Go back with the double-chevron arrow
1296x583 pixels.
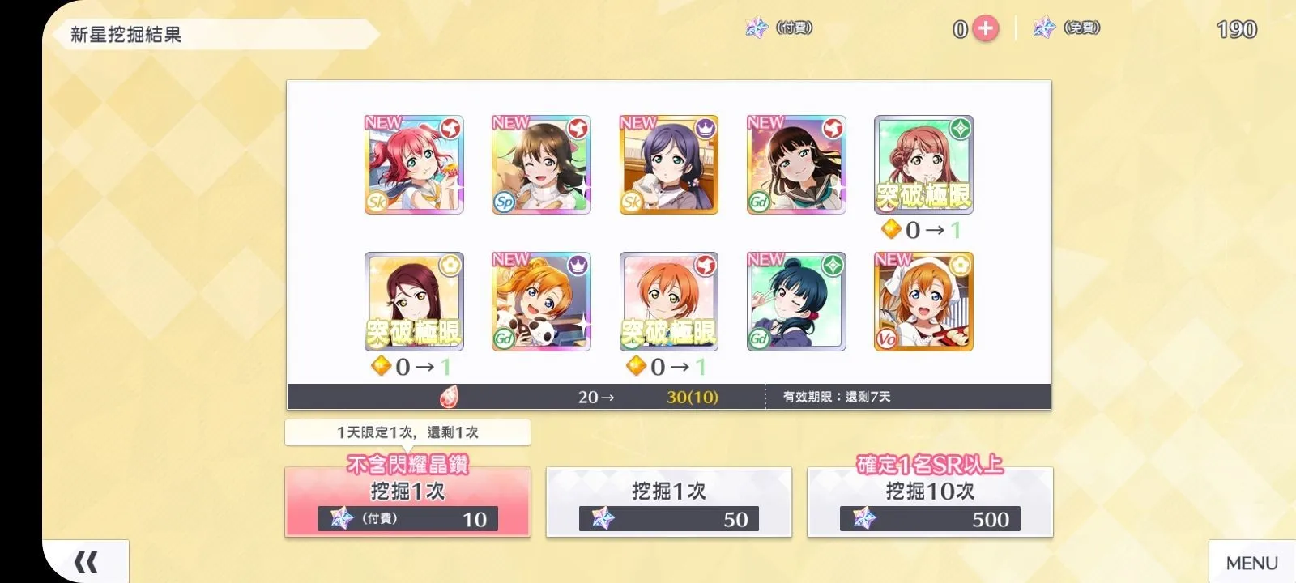point(86,561)
